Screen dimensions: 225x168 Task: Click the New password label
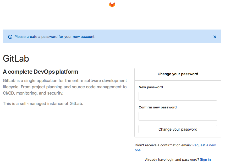pos(151,87)
